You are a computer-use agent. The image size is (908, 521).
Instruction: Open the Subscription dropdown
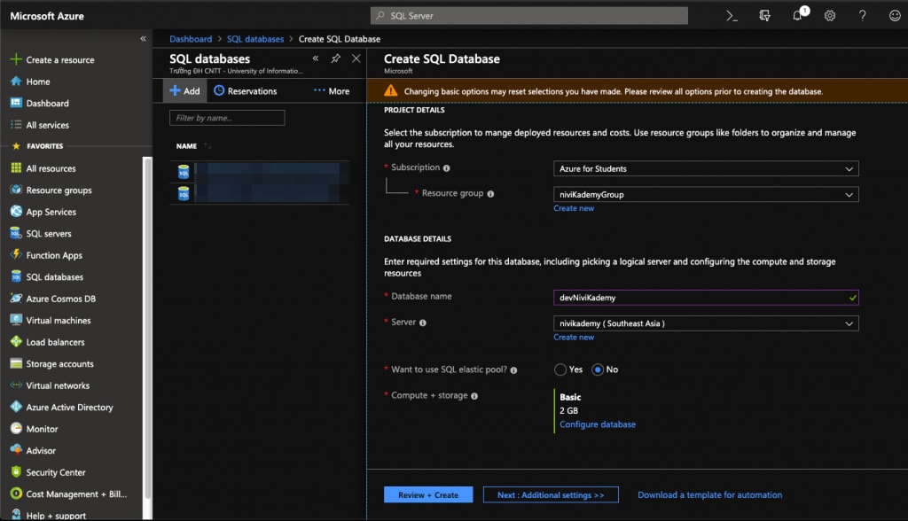coord(706,168)
